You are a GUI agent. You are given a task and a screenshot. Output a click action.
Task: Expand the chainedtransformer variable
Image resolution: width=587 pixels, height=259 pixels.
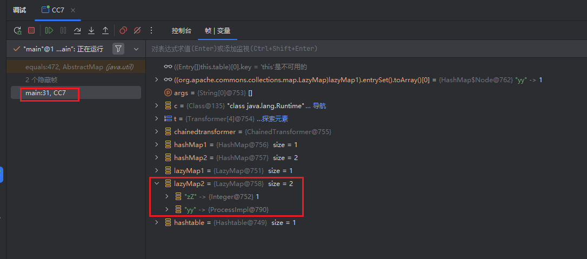tap(157, 132)
